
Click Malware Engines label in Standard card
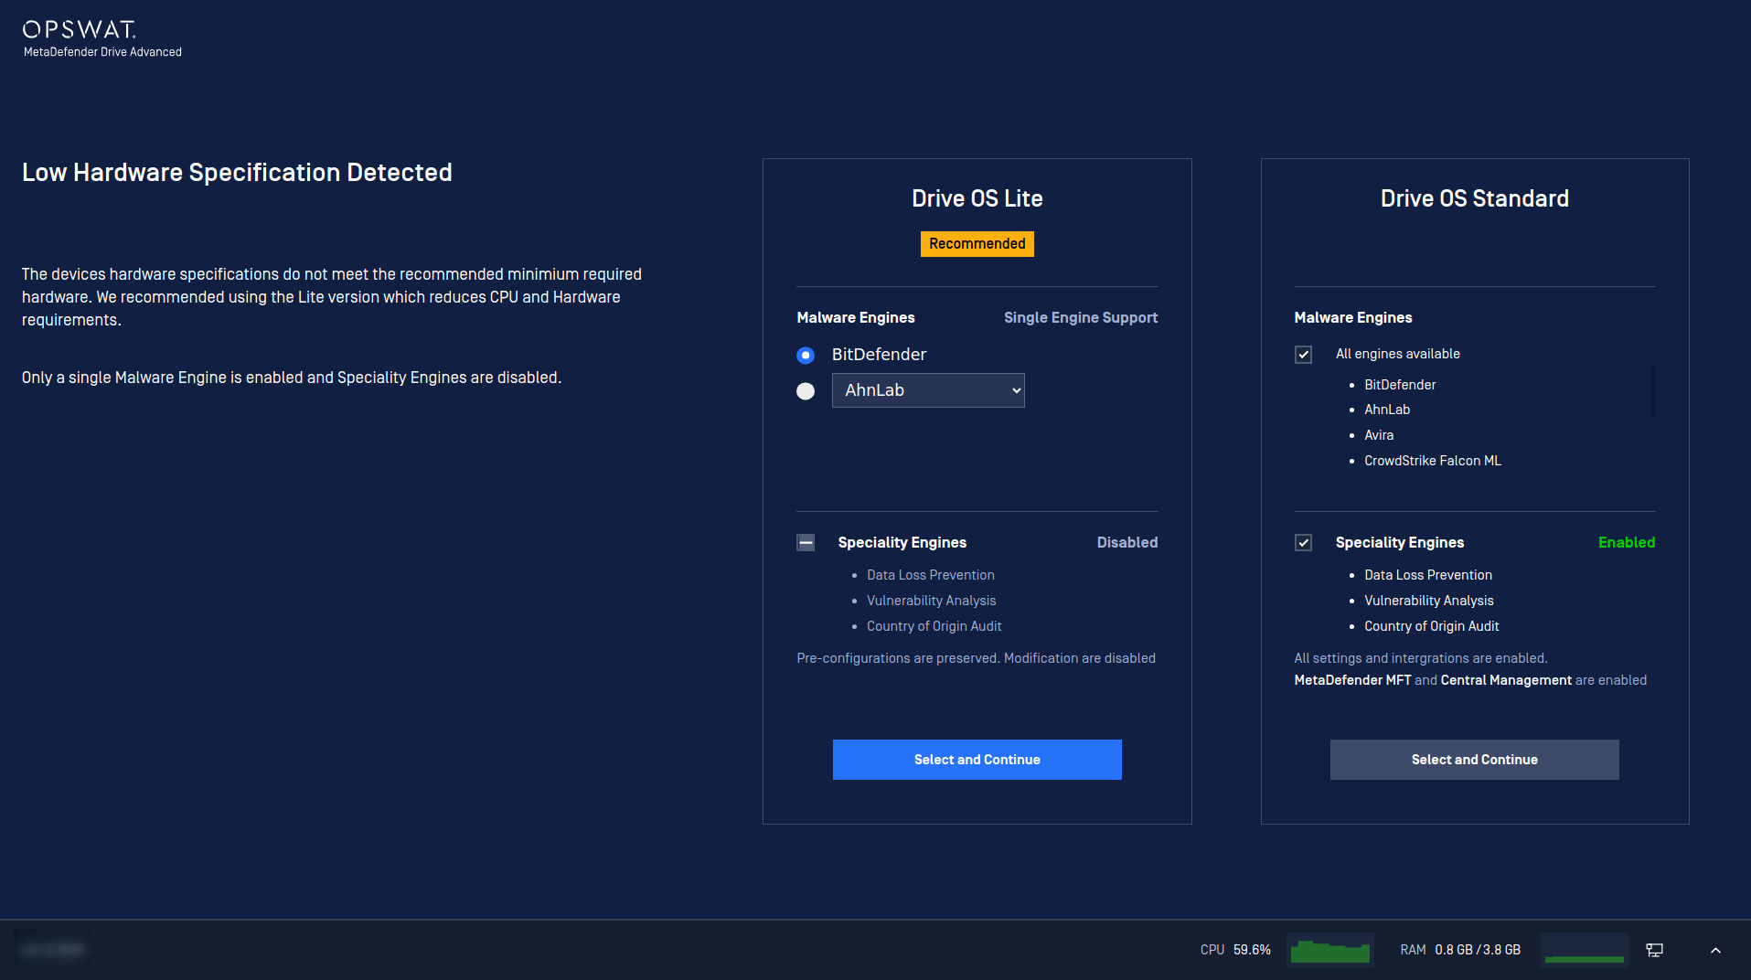pos(1353,317)
